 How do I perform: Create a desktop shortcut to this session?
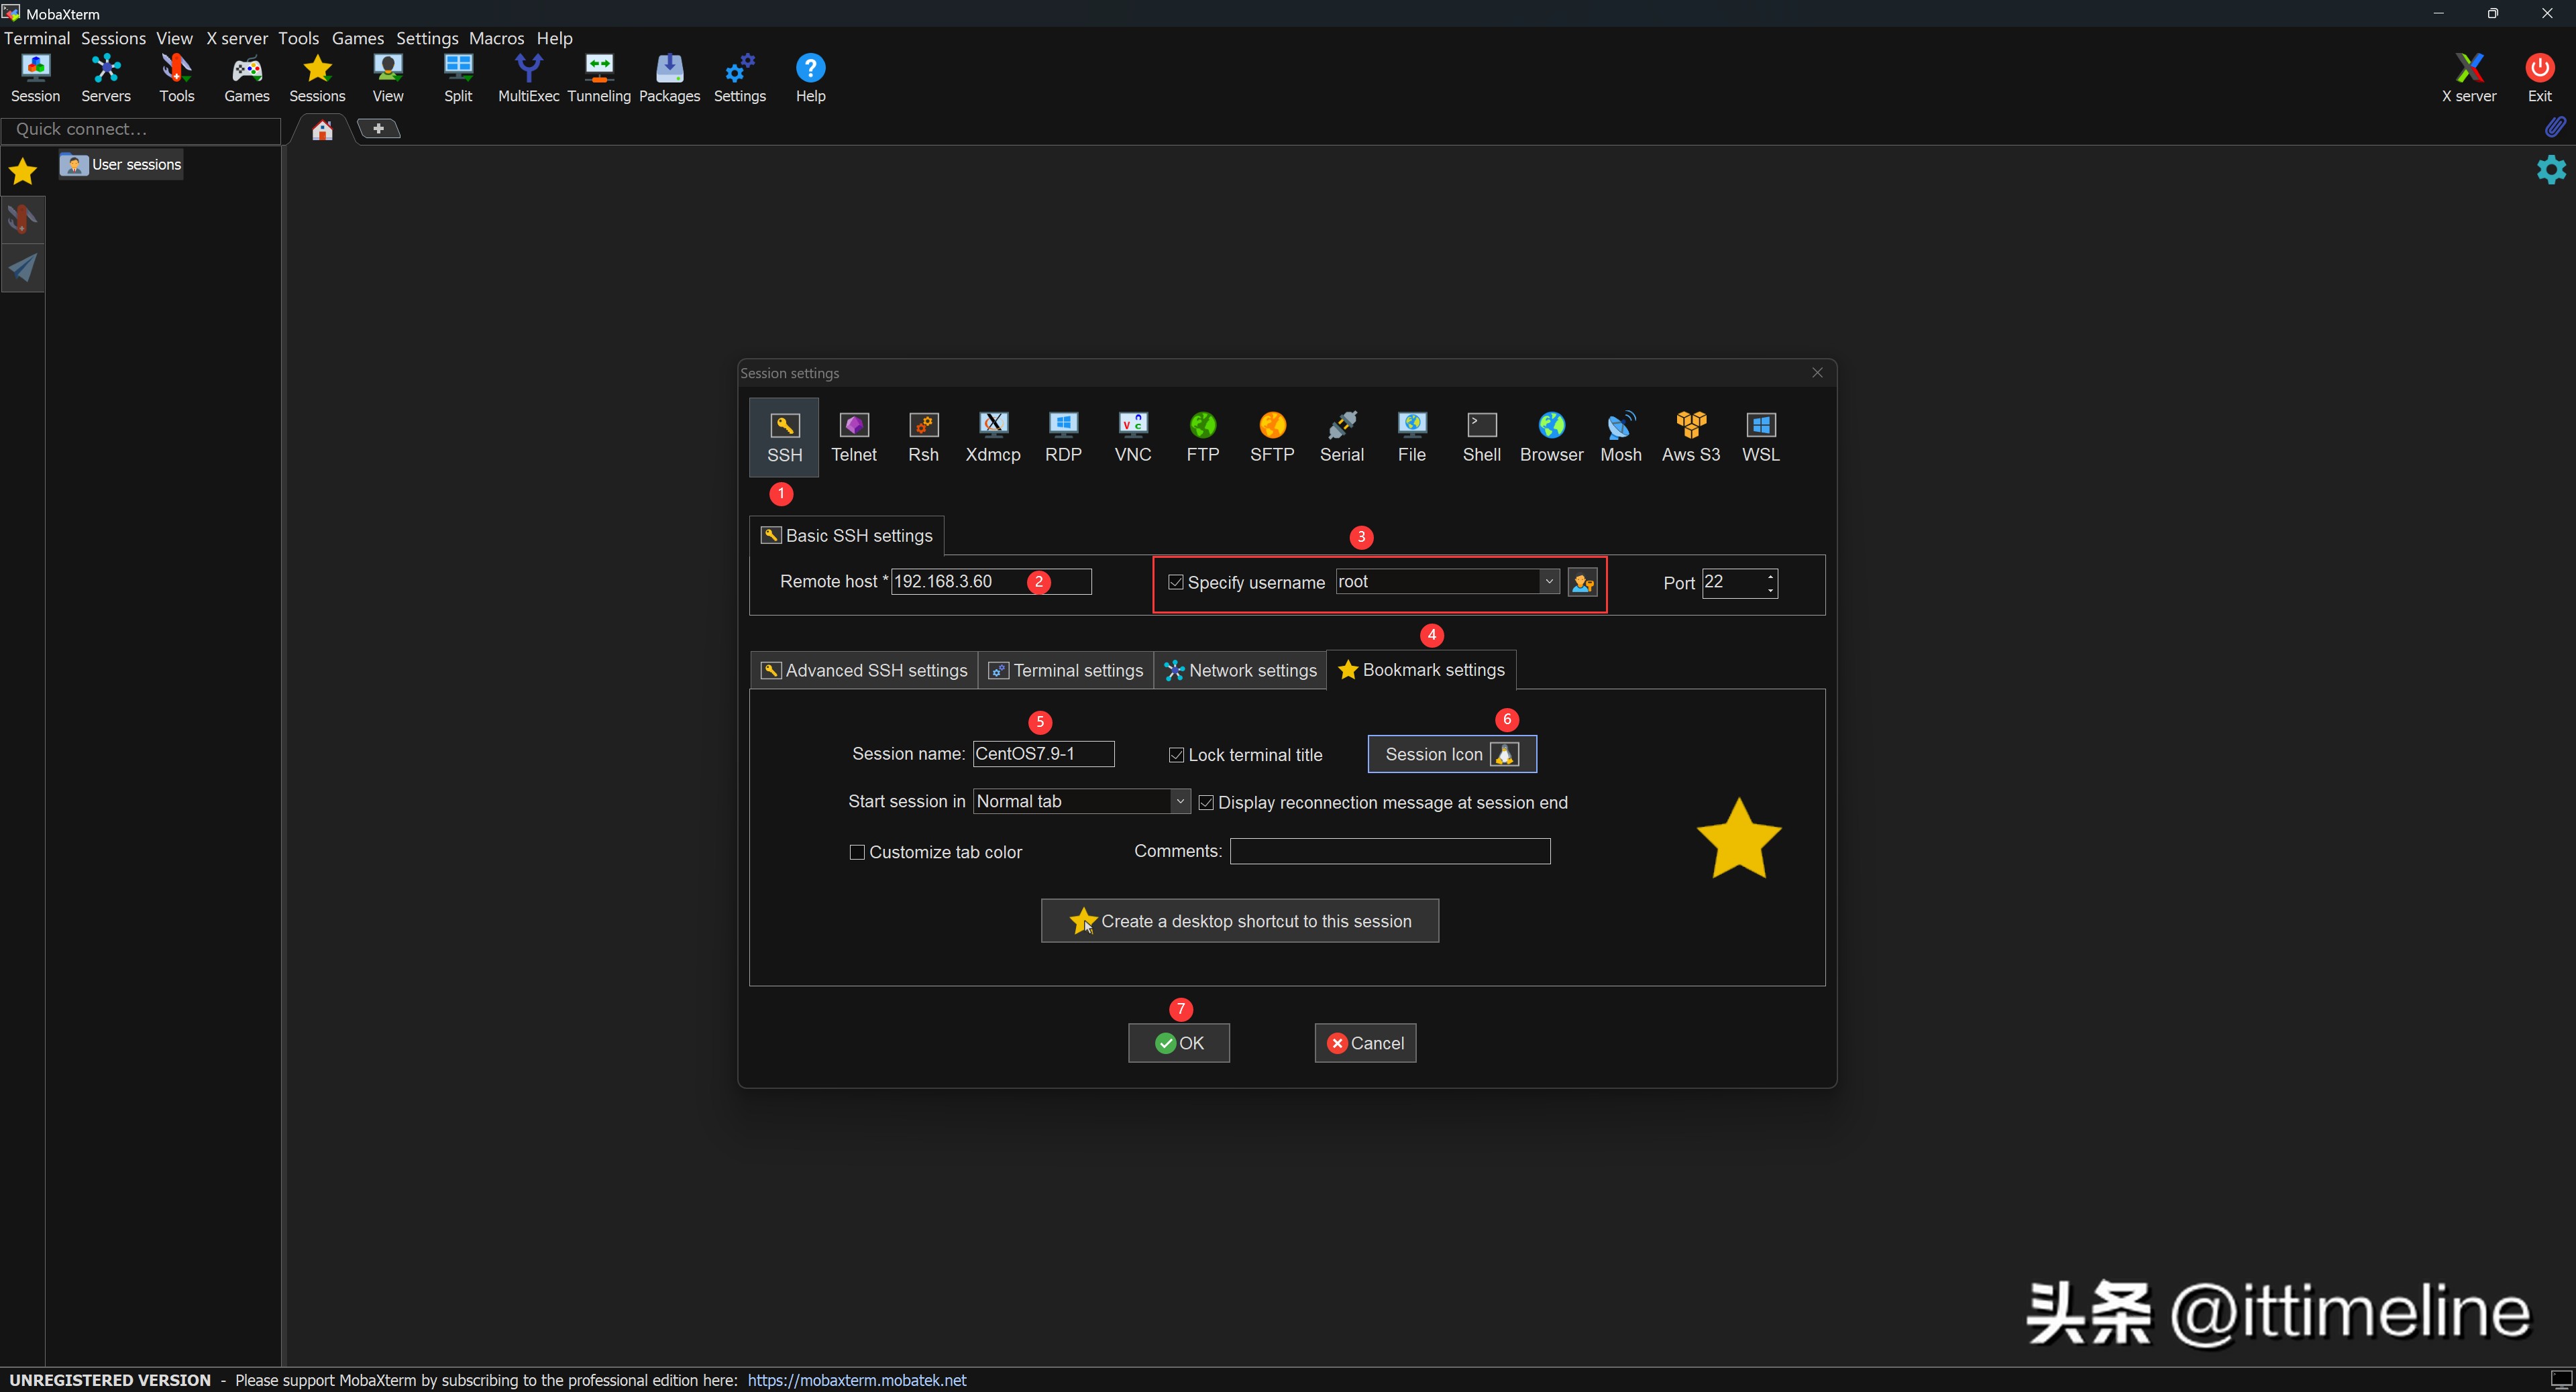(1239, 921)
